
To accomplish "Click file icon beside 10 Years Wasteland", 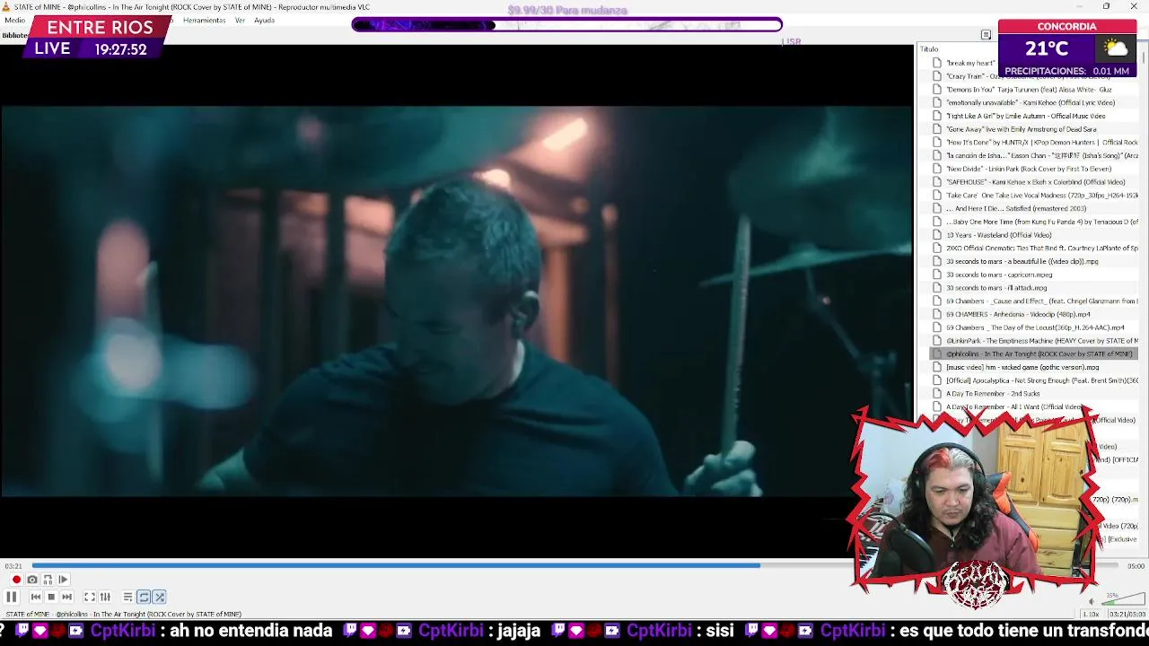I will [x=937, y=235].
